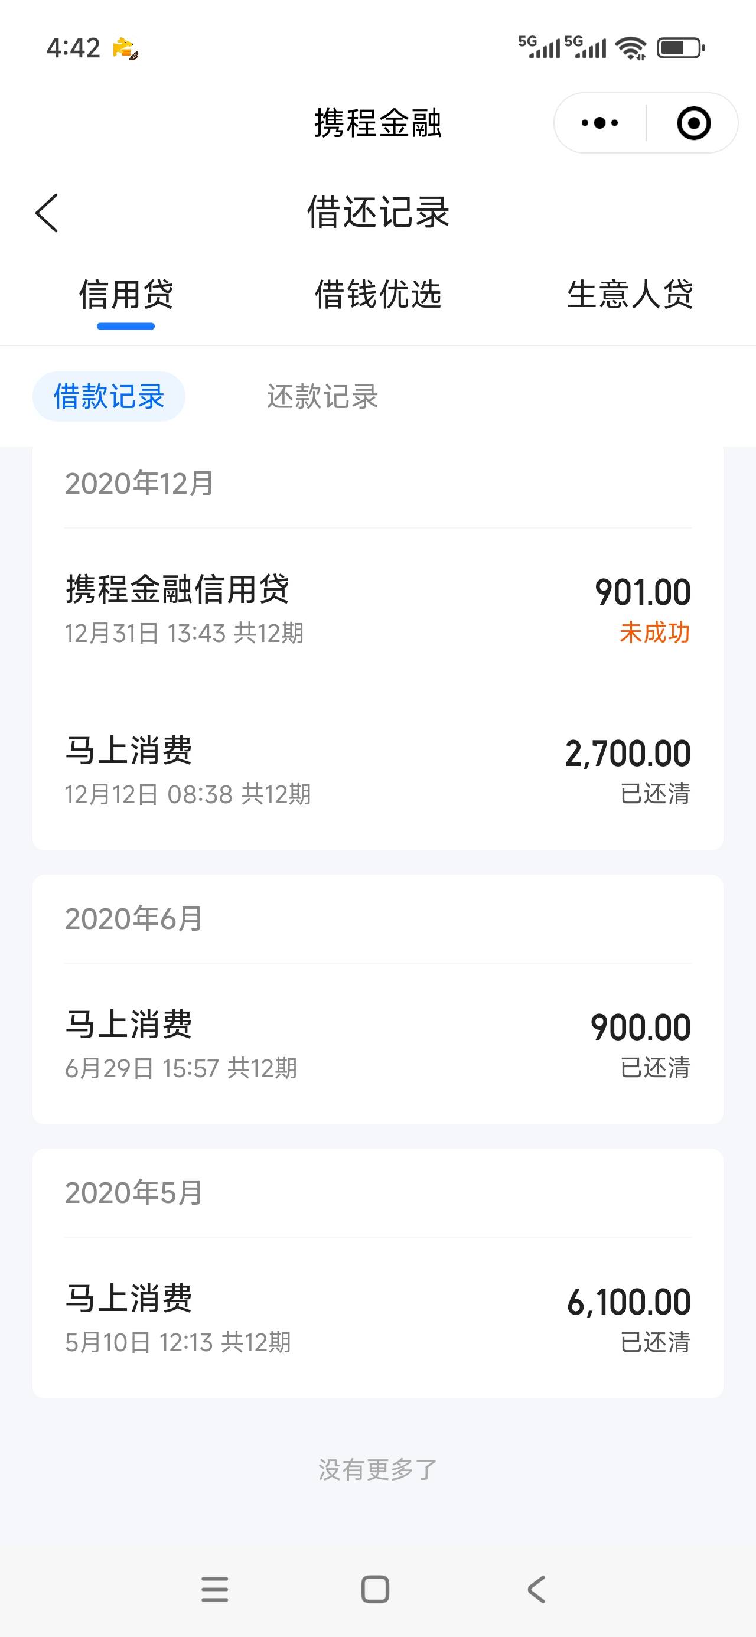Tap the 携程金融 title text
This screenshot has width=756, height=1637.
click(x=377, y=123)
